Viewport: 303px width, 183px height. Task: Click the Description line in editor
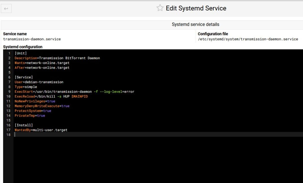pyautogui.click(x=57, y=58)
